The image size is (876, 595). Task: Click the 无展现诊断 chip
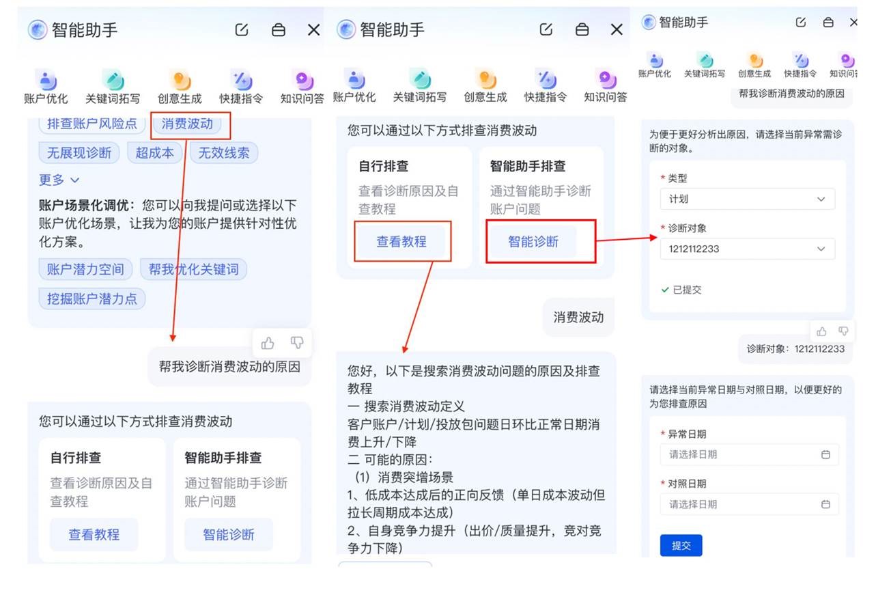79,153
